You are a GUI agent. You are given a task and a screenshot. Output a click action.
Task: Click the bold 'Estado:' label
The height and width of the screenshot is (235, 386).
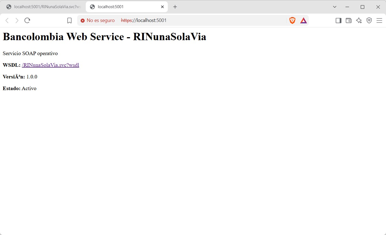(11, 88)
